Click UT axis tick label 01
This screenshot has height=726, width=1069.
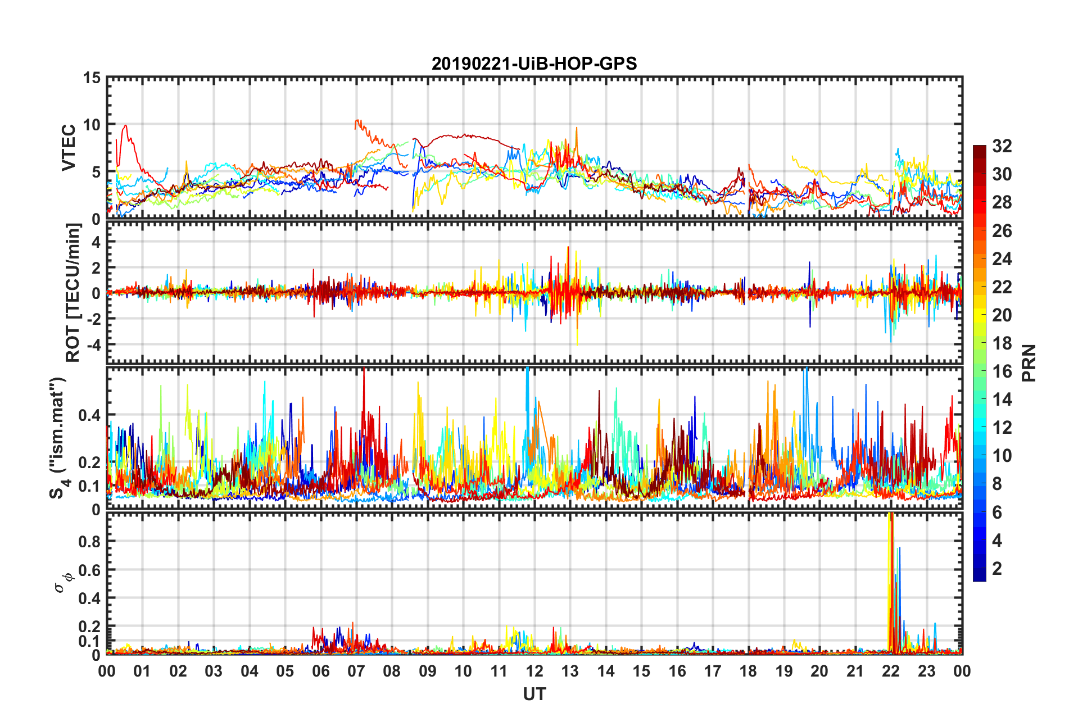pos(142,671)
